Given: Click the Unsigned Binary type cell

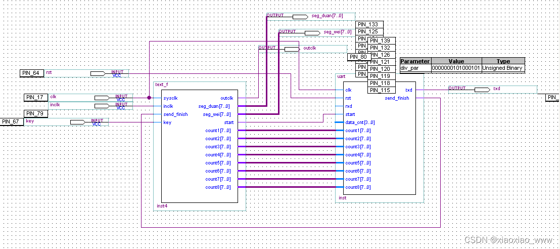Looking at the screenshot, I should click(503, 68).
